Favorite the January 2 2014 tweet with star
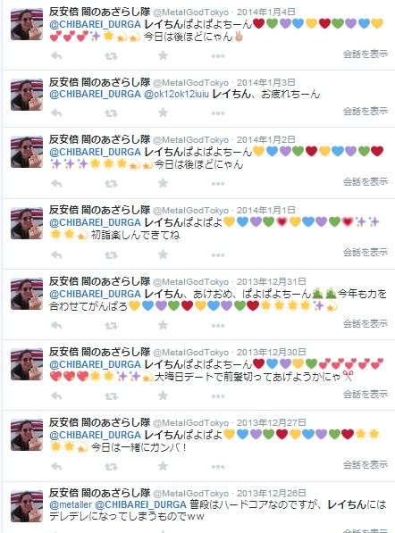Viewport: 395px width, 533px height. click(x=163, y=183)
